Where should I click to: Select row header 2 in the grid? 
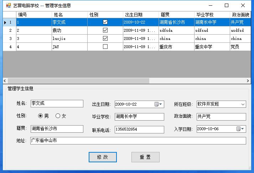[x=10, y=30]
